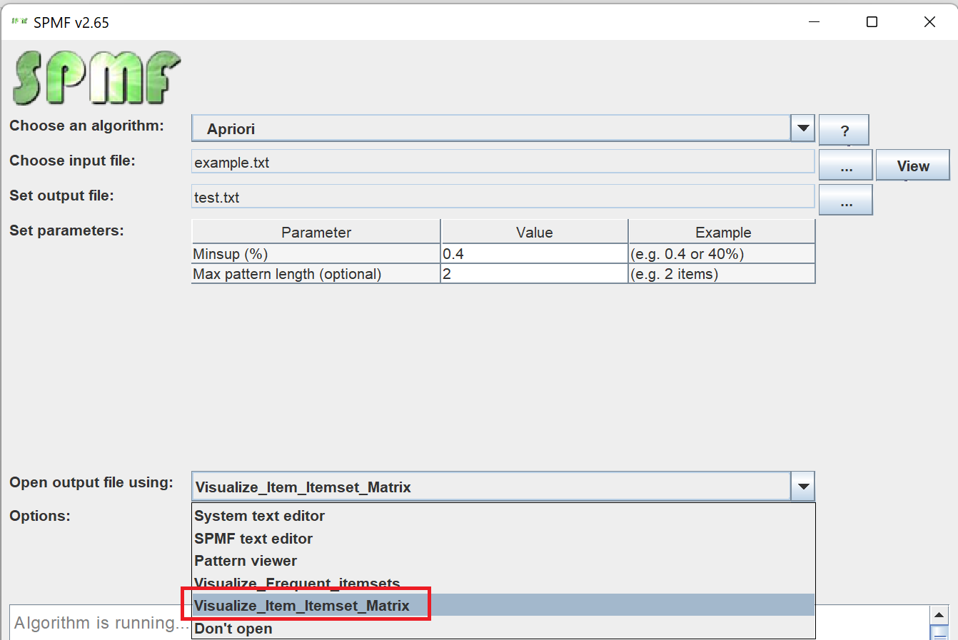Pick the Don't open option
Viewport: 958px width, 640px height.
click(x=233, y=629)
